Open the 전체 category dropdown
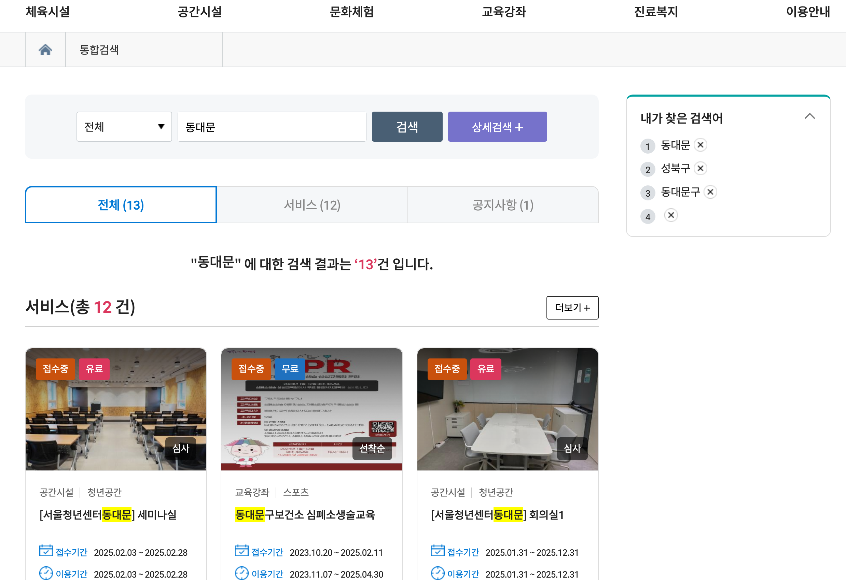 tap(124, 127)
